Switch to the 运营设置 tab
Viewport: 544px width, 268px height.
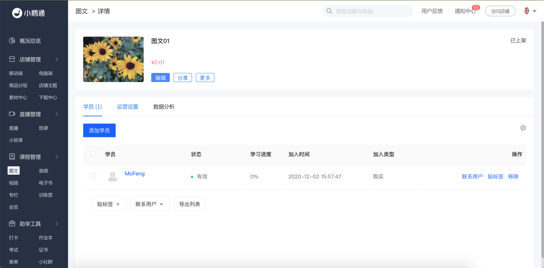(128, 107)
